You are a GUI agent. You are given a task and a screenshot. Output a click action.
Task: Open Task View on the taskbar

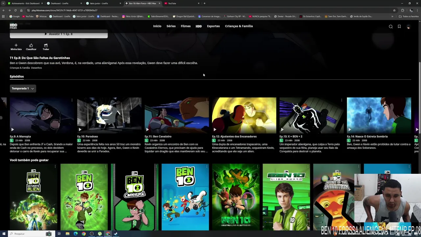[x=59, y=234]
